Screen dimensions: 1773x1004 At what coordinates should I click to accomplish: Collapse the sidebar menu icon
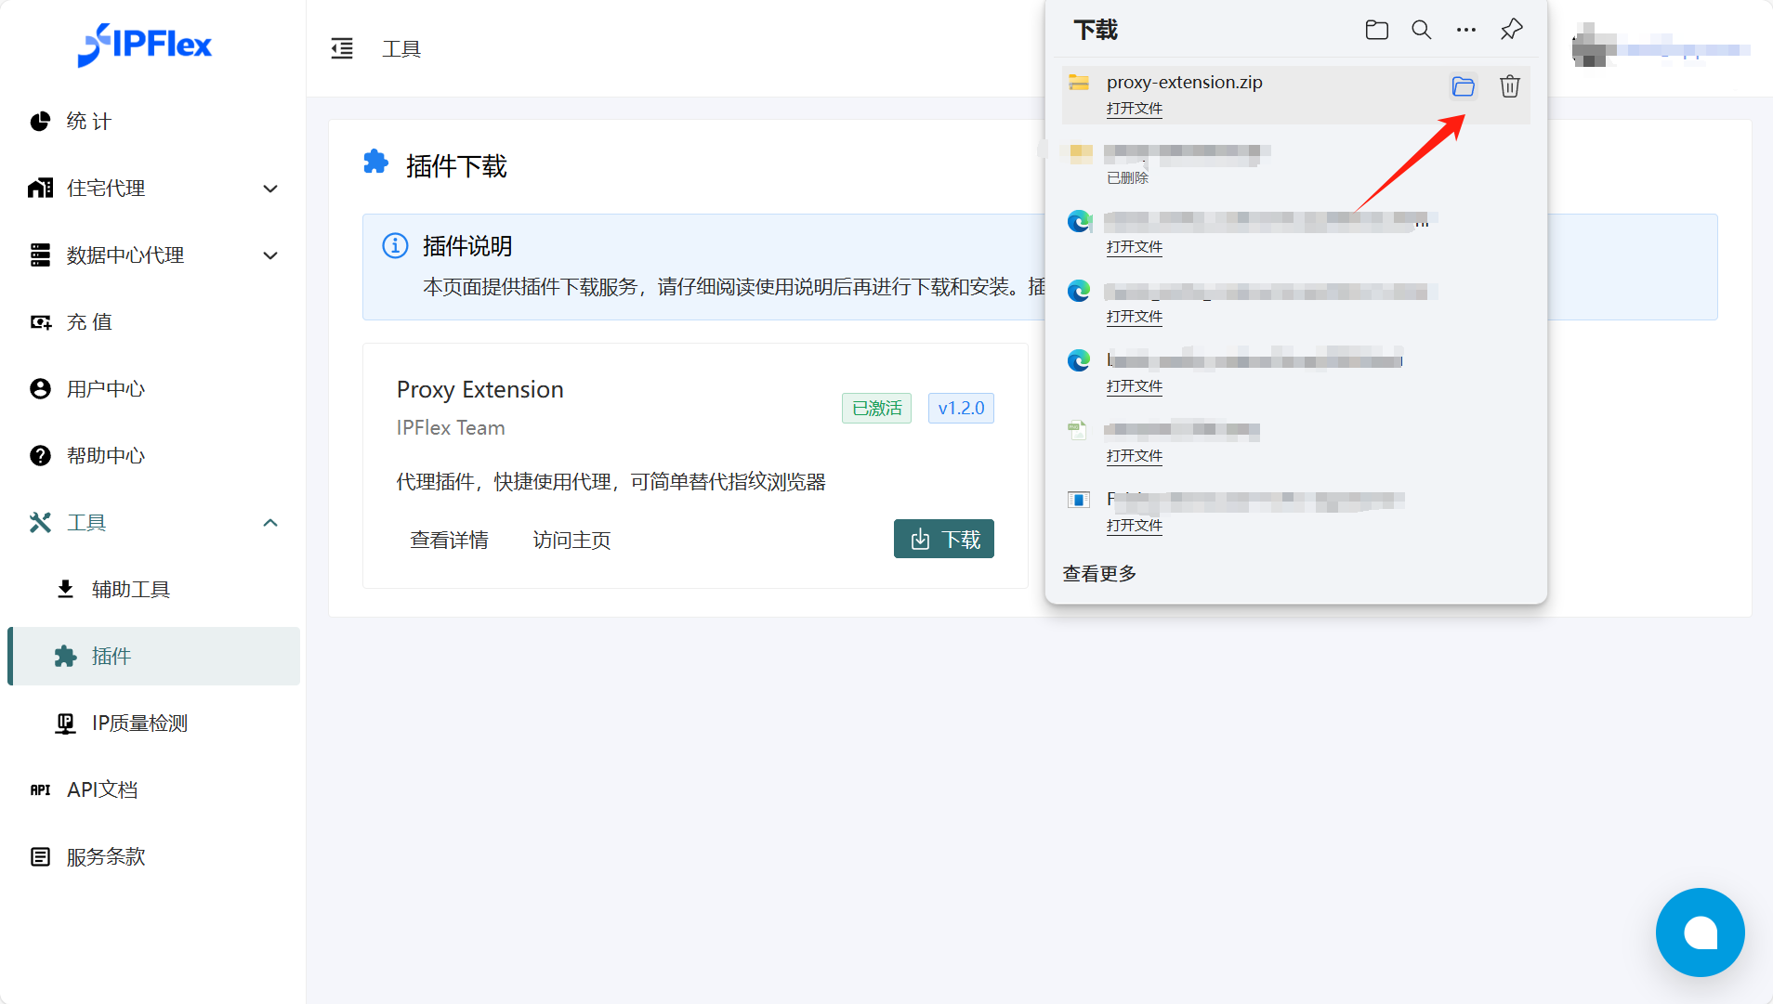(342, 48)
